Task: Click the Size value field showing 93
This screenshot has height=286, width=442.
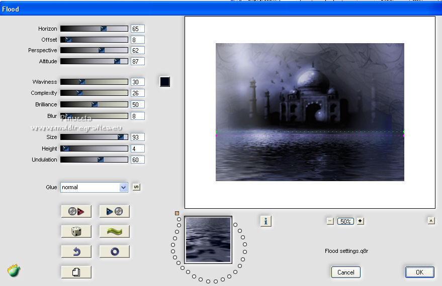Action: 138,137
